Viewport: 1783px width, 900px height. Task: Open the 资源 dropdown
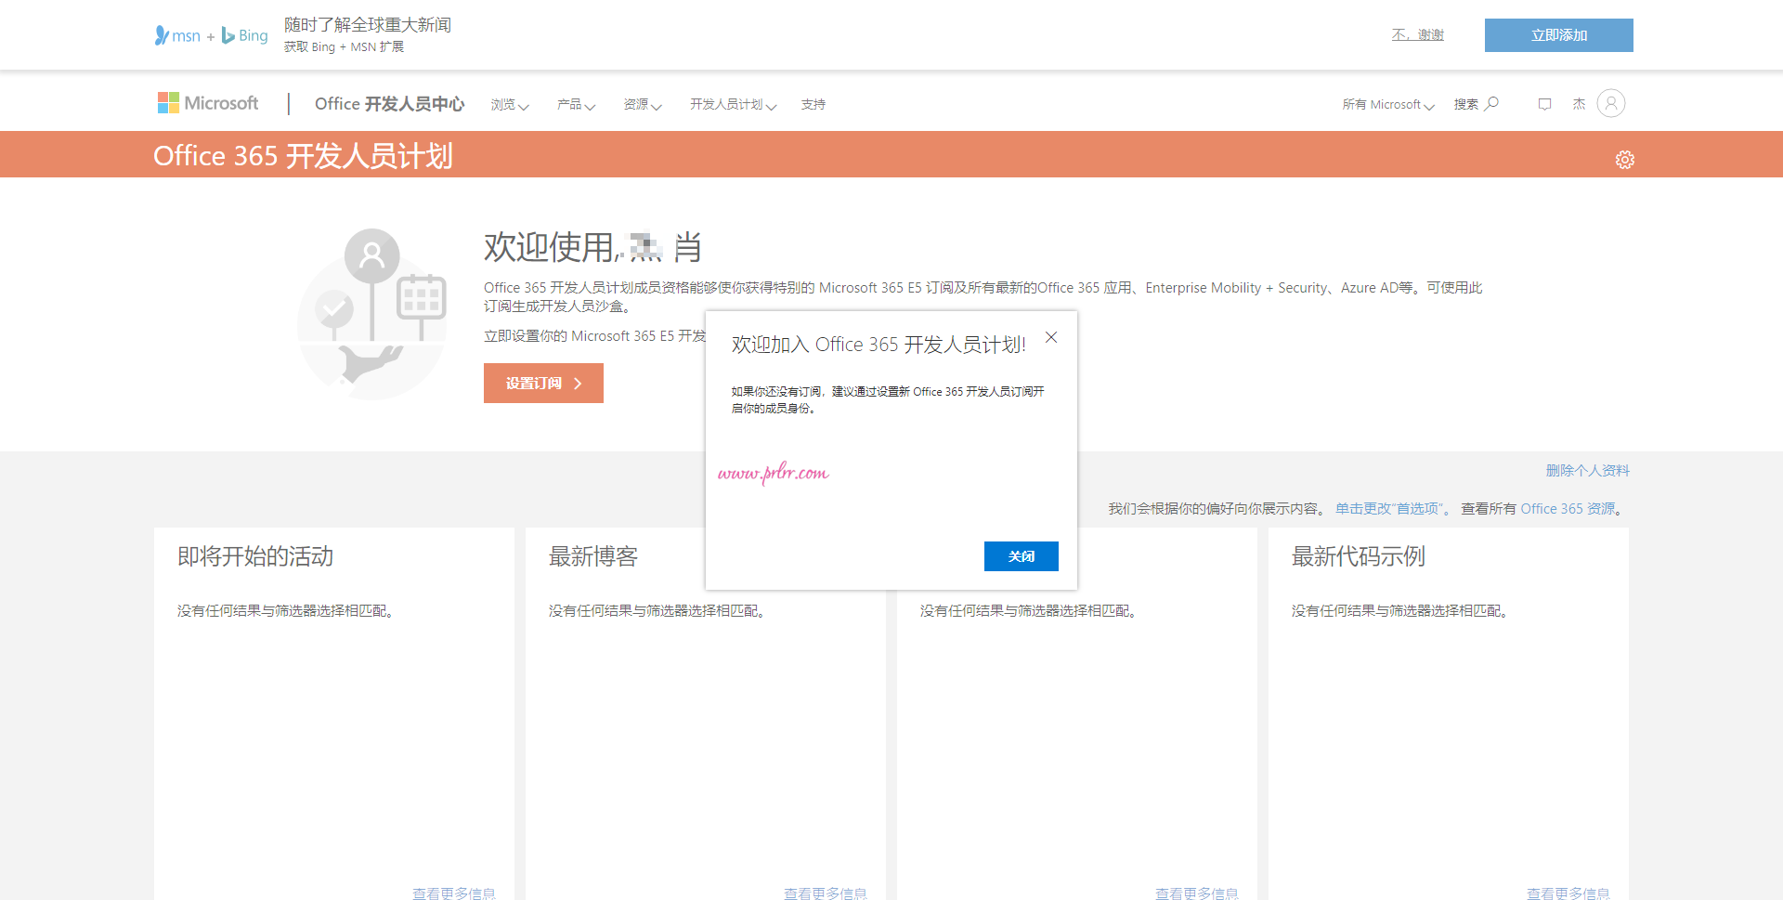[x=642, y=104]
